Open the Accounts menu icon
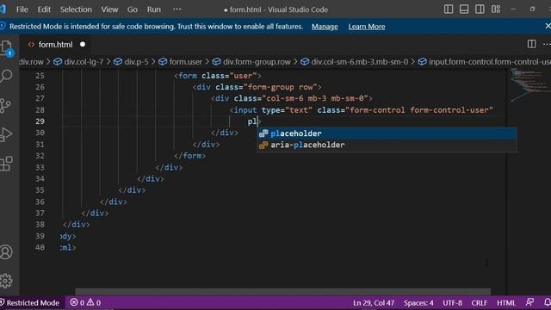This screenshot has width=551, height=310. [6, 252]
